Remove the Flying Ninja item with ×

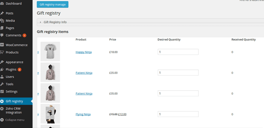click(x=38, y=114)
